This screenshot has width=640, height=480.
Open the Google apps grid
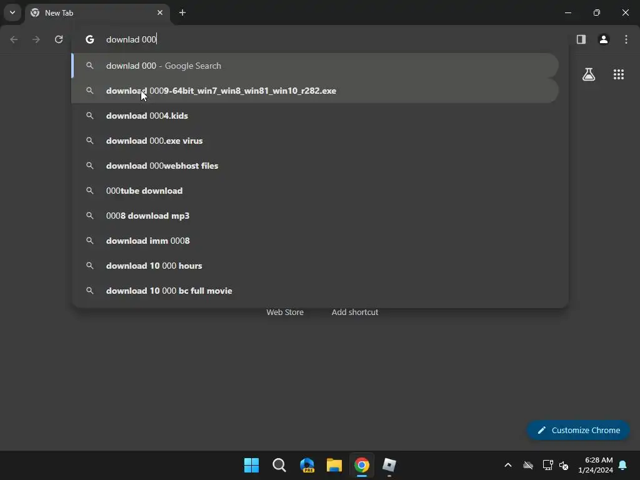(x=619, y=74)
